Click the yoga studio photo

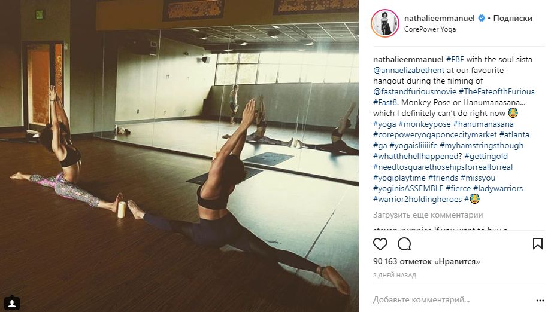tap(179, 156)
